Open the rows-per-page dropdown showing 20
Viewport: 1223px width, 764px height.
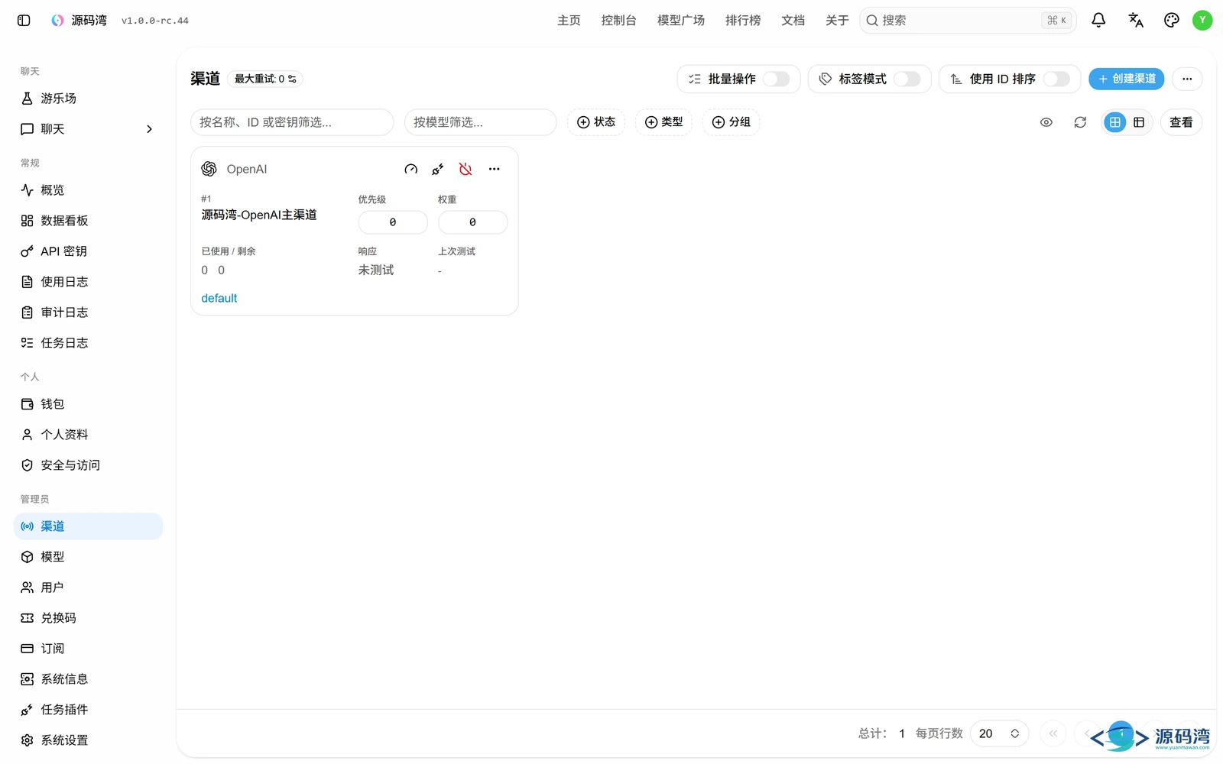click(999, 733)
